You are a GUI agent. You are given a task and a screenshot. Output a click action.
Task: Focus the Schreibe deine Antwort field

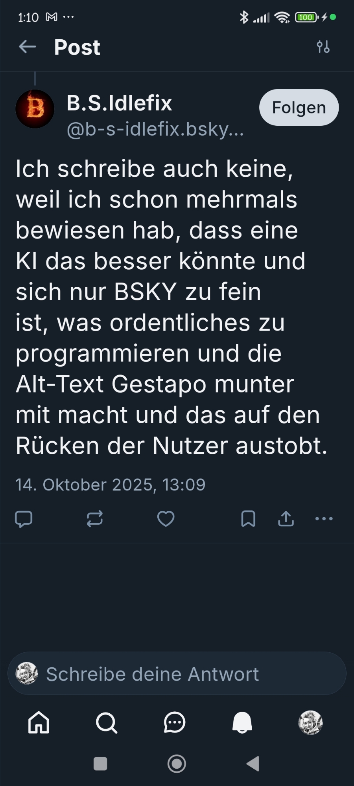coord(177,674)
